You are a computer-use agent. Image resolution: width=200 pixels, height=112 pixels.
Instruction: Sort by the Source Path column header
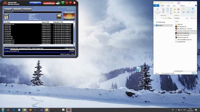click(x=45, y=22)
